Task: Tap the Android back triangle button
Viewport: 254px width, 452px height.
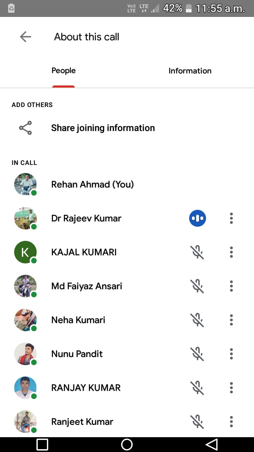Action: 211,445
